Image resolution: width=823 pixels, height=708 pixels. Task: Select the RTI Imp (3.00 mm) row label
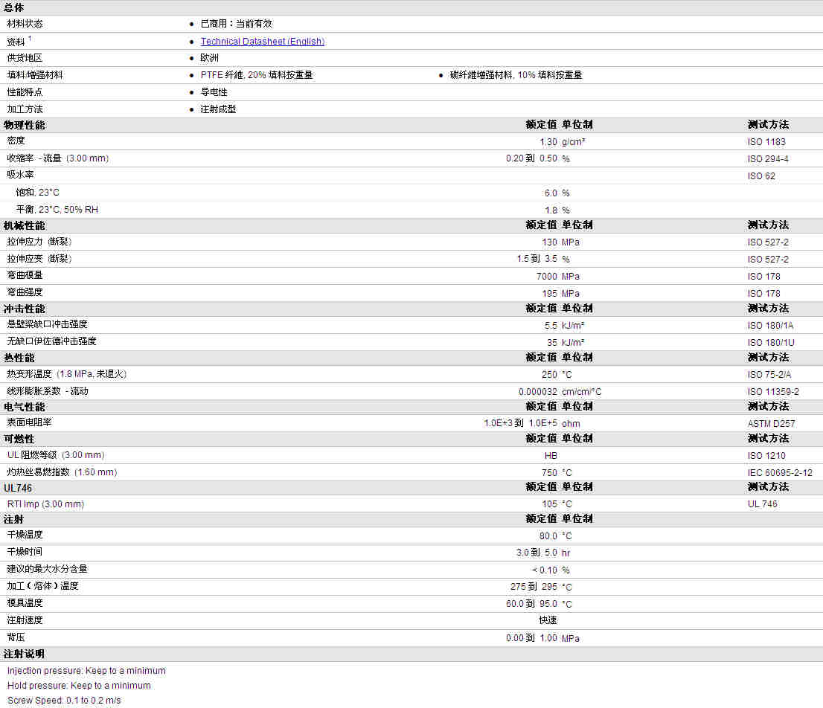click(45, 504)
